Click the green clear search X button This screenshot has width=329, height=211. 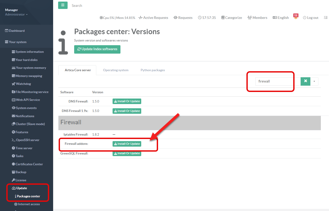pos(305,81)
